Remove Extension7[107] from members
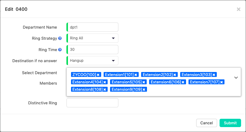The height and width of the screenshot is (132, 246). (x=221, y=82)
